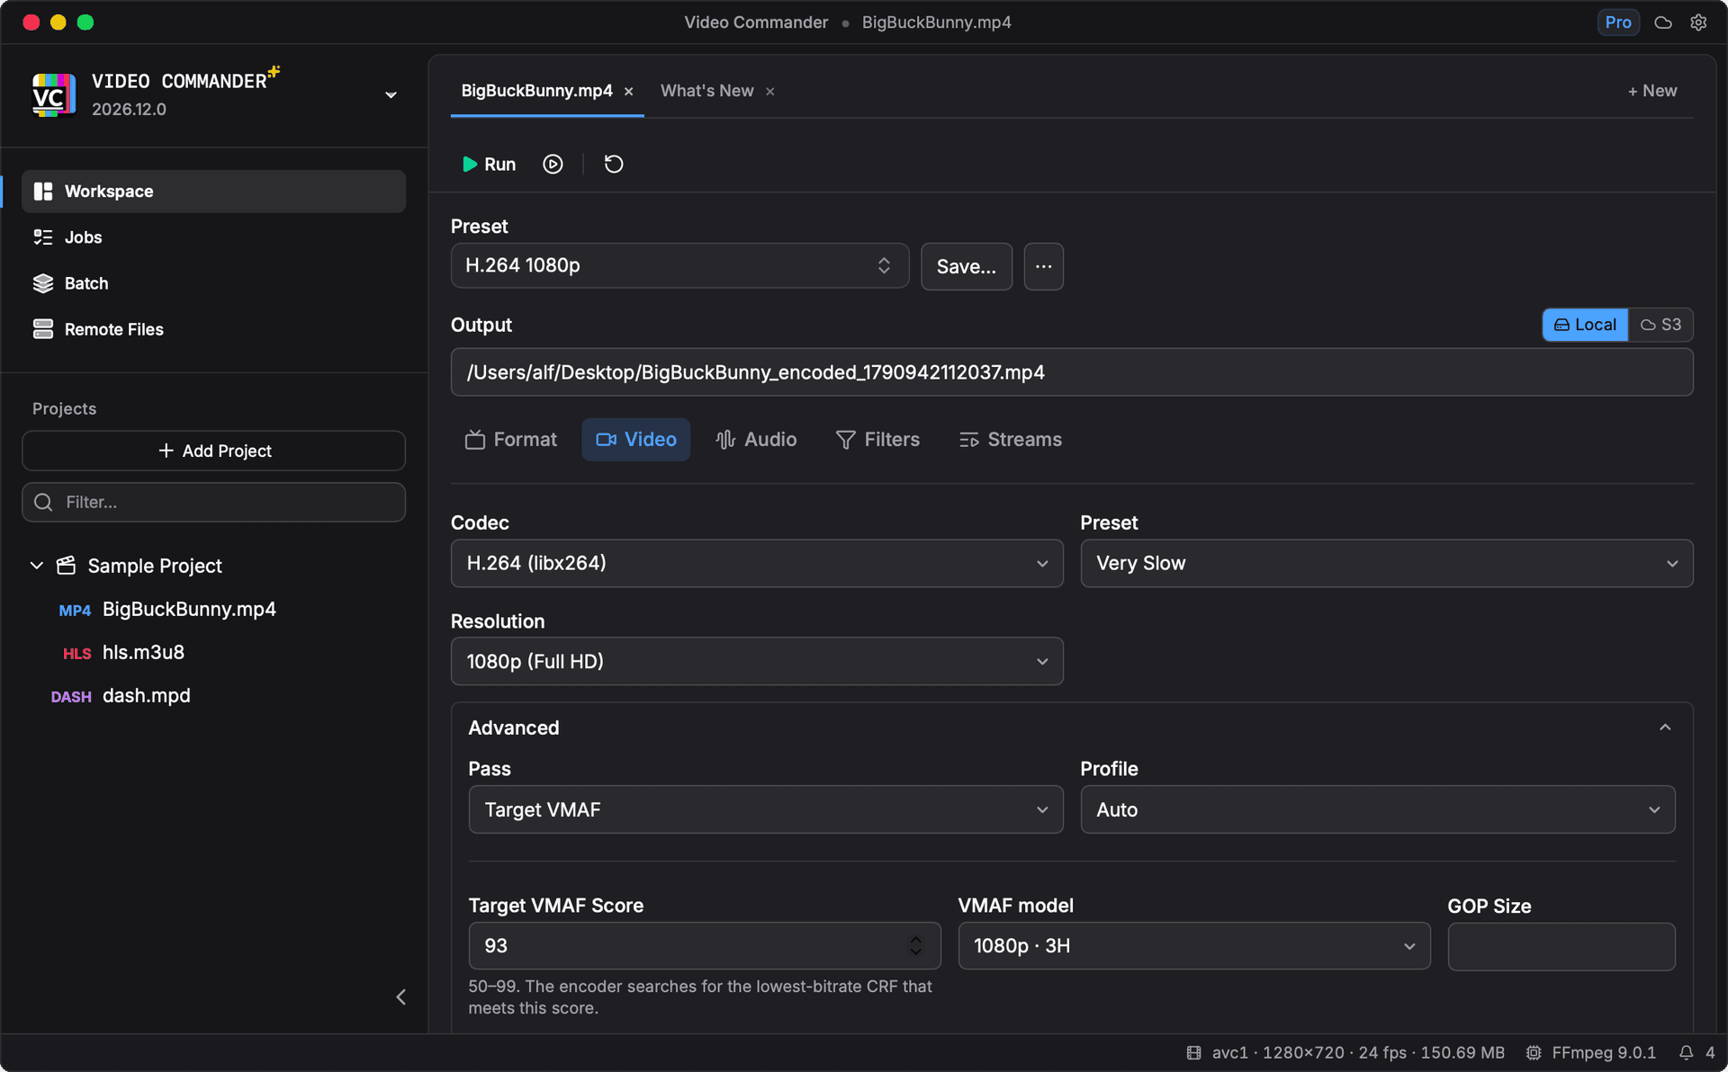
Task: Switch output destination to S3
Action: (1660, 325)
